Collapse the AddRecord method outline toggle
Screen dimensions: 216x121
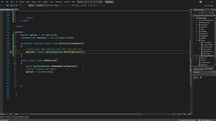(15, 64)
